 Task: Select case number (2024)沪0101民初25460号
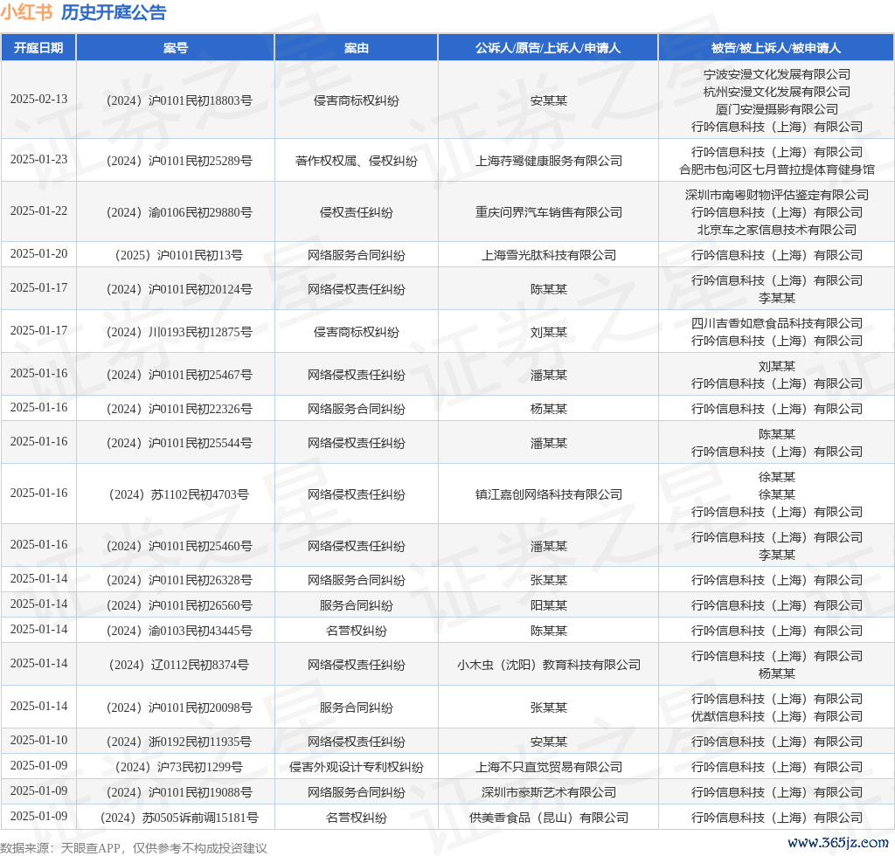point(178,546)
